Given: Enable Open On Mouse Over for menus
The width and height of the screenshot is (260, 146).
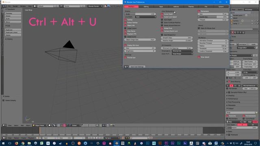Looking at the screenshot, I should pos(199,28).
